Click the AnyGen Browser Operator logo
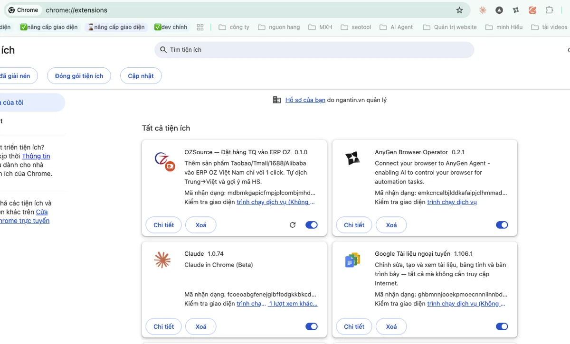570x344 pixels. (x=353, y=158)
